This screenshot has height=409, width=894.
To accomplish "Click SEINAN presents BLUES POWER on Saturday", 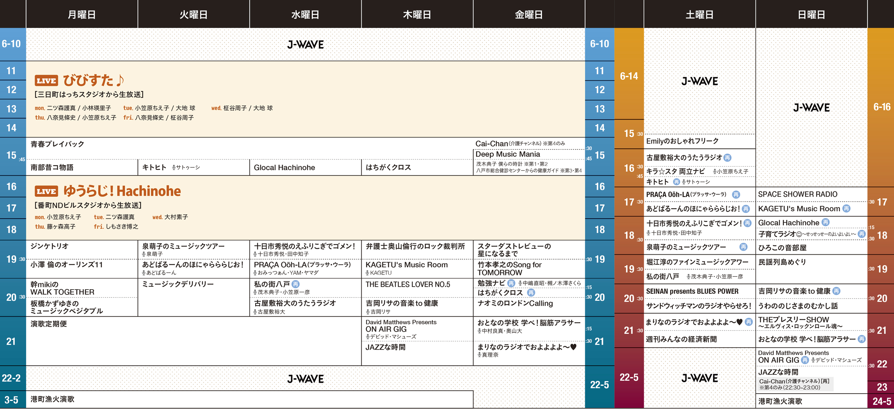I will (692, 292).
